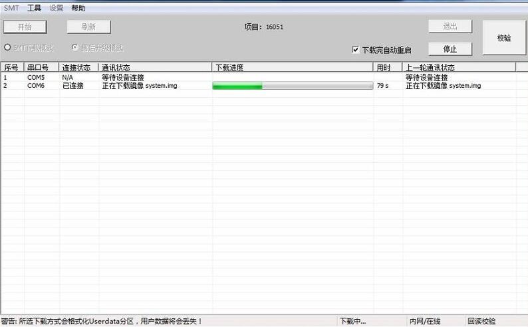The height and width of the screenshot is (327, 528).
Task: Click the 已连接 status cell
Action: (73, 86)
